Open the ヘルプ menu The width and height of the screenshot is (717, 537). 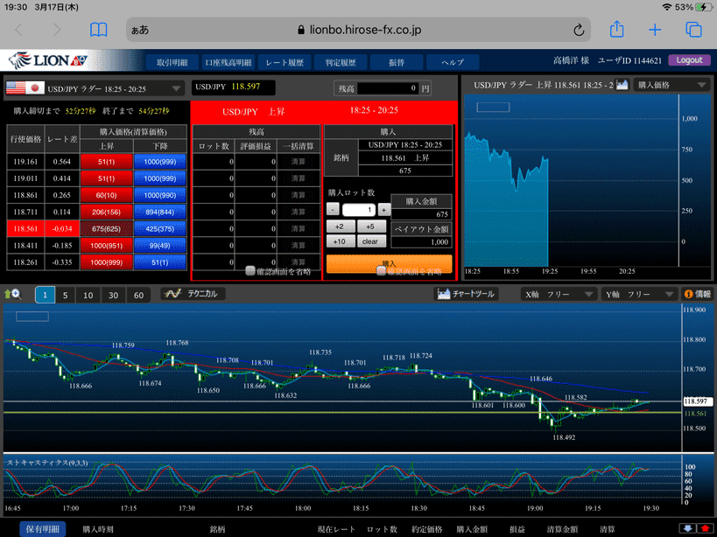click(453, 62)
